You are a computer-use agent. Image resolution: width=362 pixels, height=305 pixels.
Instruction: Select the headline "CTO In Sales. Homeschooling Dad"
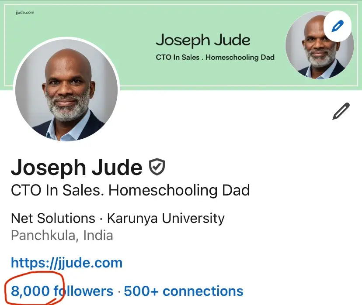[x=130, y=190]
